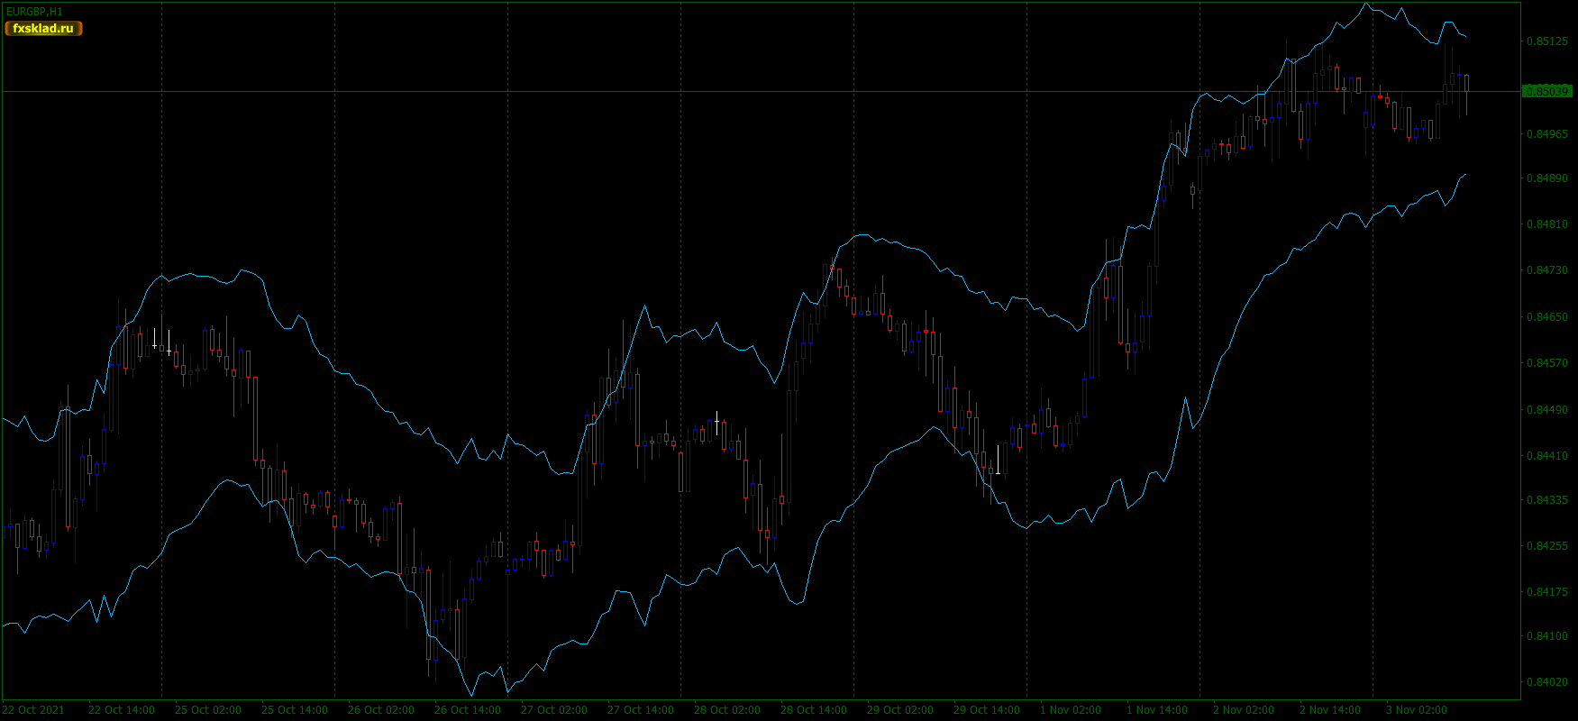Click price axis label 0.84650
Image resolution: width=1578 pixels, height=721 pixels.
pyautogui.click(x=1546, y=317)
